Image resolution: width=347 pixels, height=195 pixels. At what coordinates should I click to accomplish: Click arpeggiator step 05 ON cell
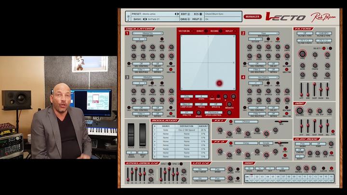(x=273, y=177)
